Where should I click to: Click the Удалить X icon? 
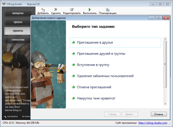pos(56,9)
